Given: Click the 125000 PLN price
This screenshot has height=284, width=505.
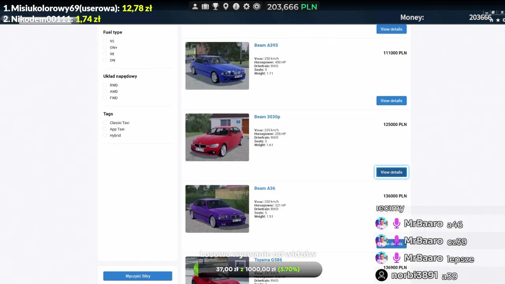Looking at the screenshot, I should 395,124.
